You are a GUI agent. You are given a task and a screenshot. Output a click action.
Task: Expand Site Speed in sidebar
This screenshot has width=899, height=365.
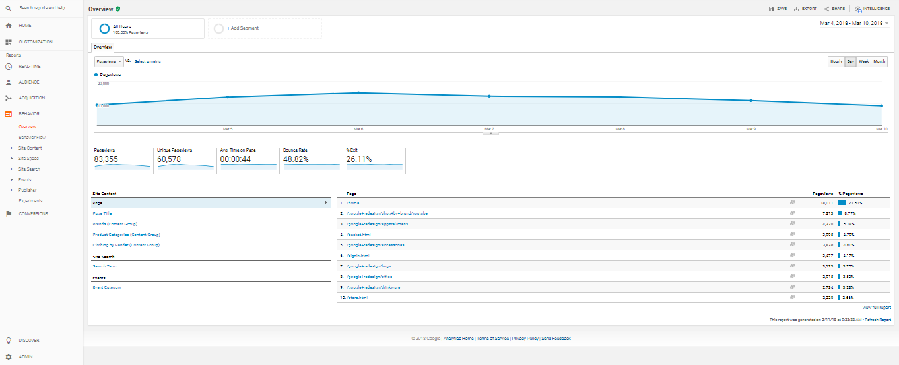coord(12,159)
